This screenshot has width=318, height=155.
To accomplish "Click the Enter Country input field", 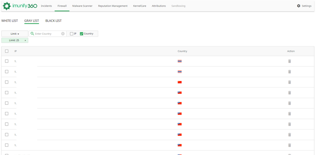I will (x=47, y=34).
